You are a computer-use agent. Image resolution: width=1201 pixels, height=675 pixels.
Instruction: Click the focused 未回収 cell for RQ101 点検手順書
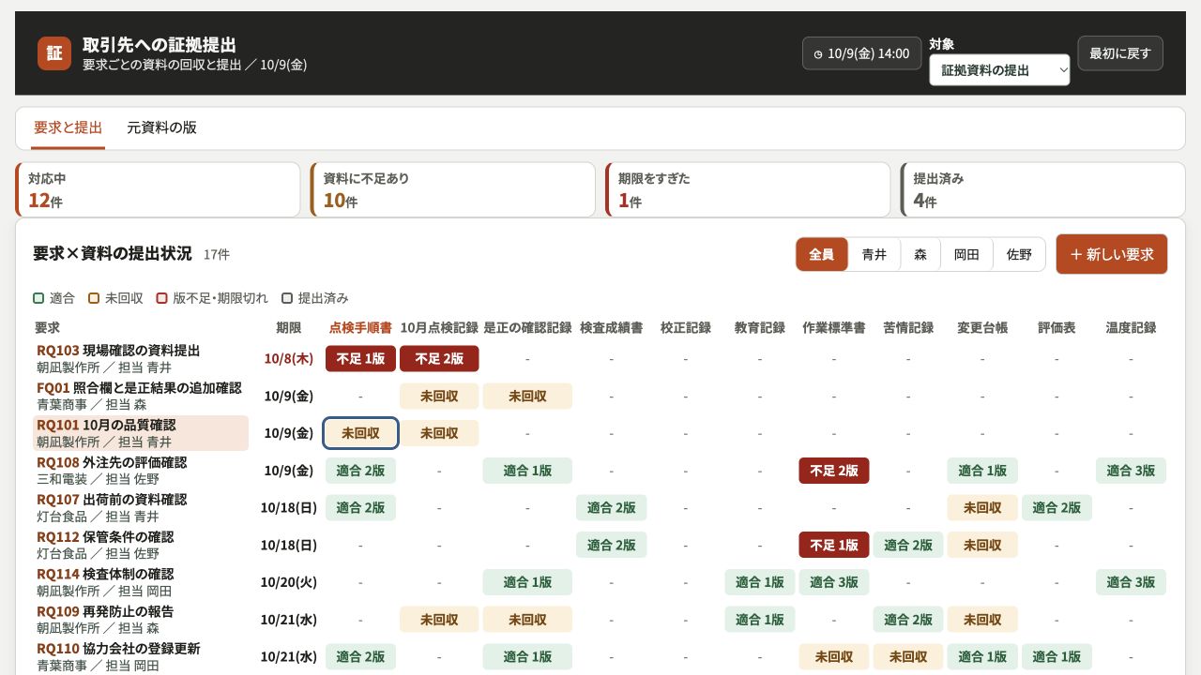[360, 433]
